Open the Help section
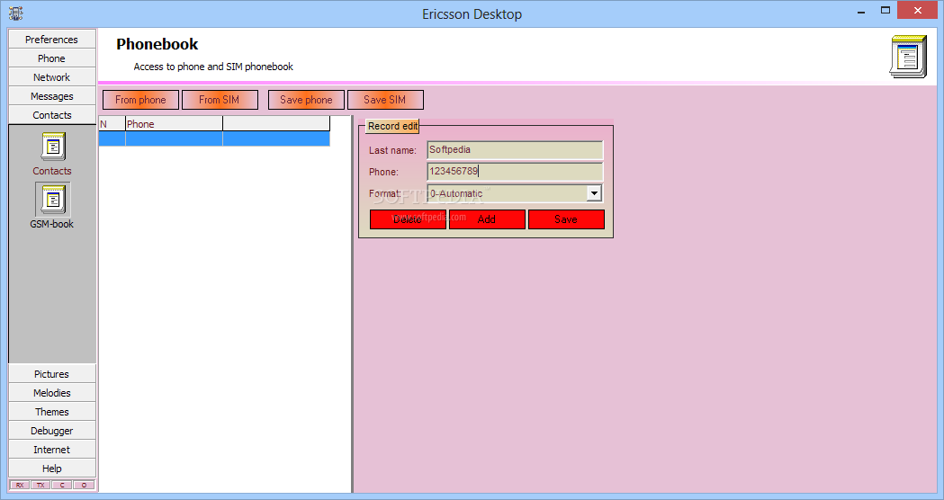944x500 pixels. tap(52, 469)
